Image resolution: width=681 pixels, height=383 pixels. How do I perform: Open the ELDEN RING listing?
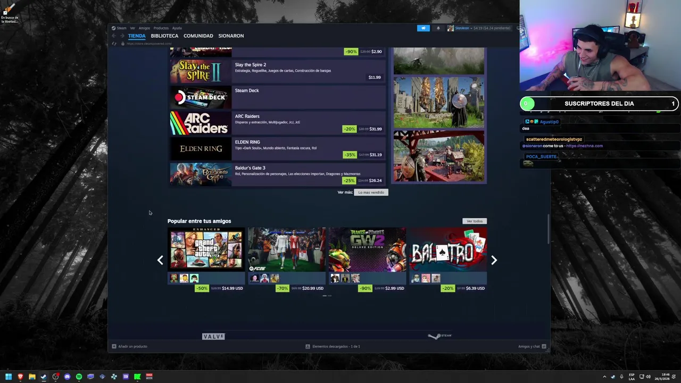pos(277,148)
